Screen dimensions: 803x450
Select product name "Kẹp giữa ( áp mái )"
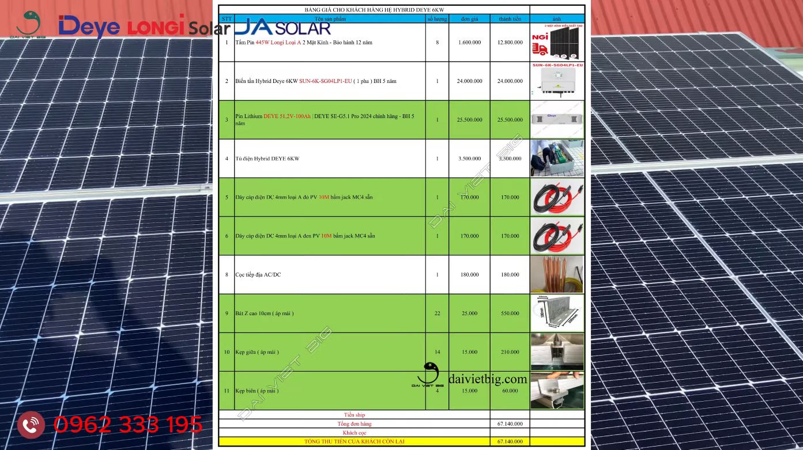pos(257,352)
